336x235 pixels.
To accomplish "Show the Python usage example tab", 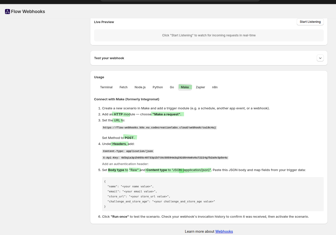I will tap(158, 87).
